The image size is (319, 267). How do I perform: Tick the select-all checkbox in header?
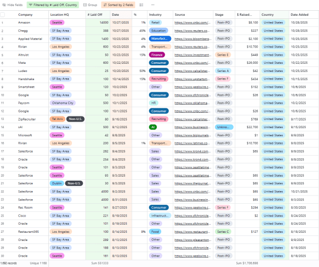pyautogui.click(x=3, y=15)
